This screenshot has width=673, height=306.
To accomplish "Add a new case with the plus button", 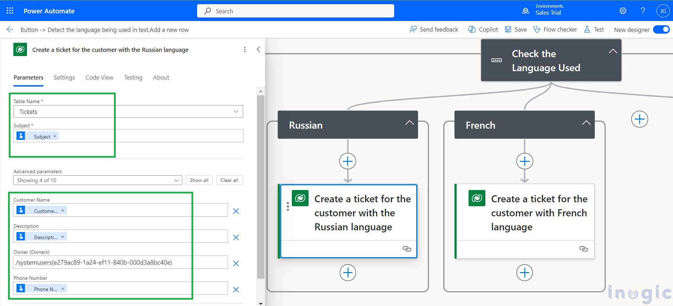I will (639, 119).
